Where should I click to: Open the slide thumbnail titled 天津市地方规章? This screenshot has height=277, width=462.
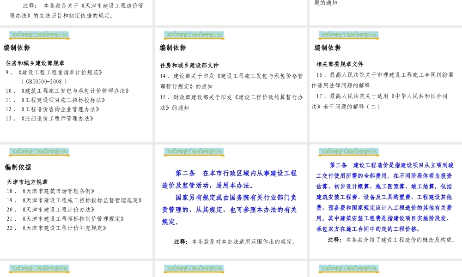coord(76,201)
